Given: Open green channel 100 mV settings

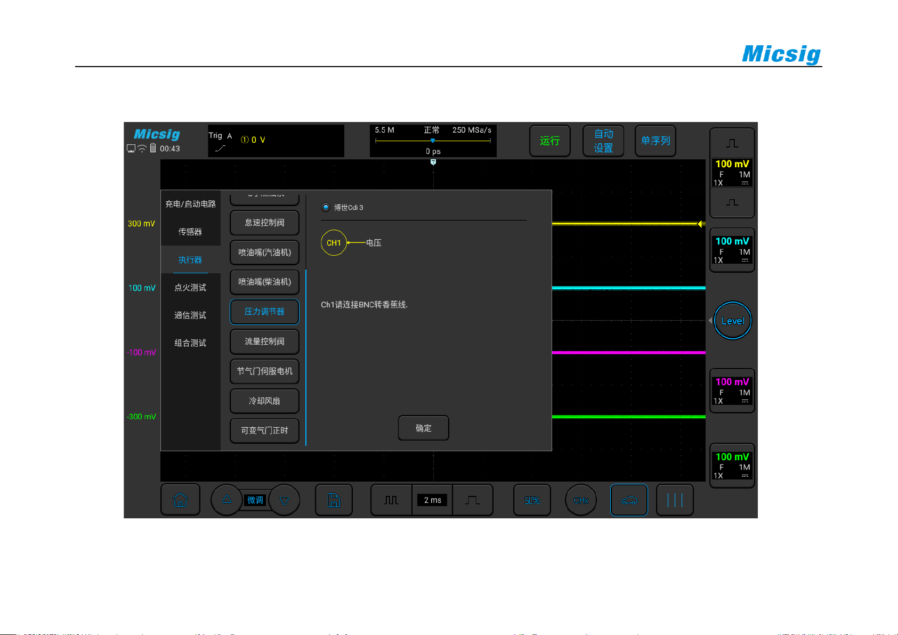Looking at the screenshot, I should click(732, 465).
